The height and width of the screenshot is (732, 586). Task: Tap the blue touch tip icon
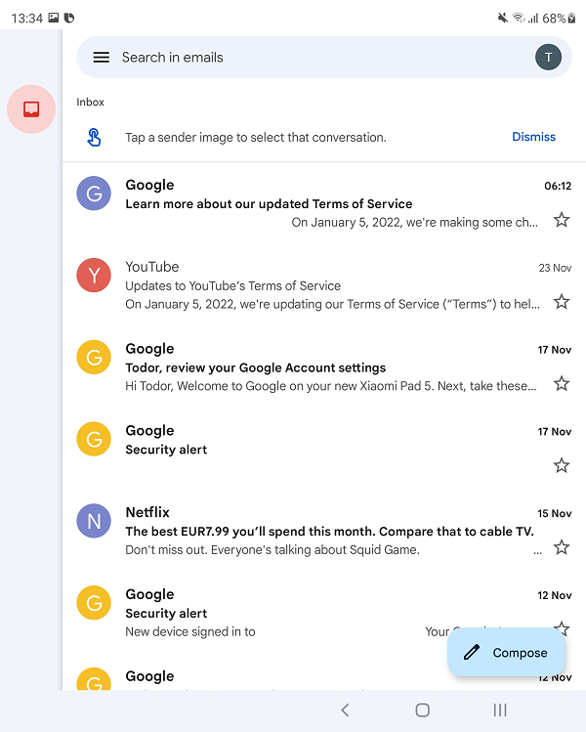(94, 137)
